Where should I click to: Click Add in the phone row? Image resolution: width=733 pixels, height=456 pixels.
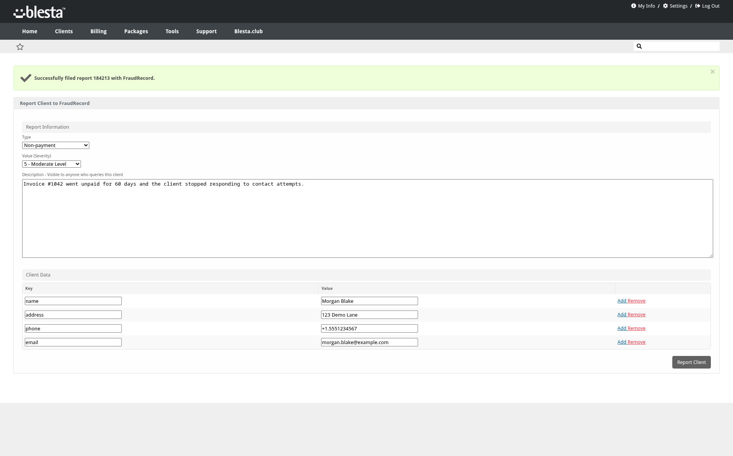point(622,328)
